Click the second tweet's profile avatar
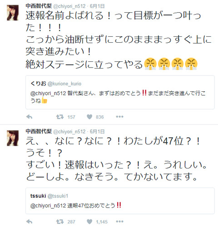The image size is (218, 228). pos(13,138)
